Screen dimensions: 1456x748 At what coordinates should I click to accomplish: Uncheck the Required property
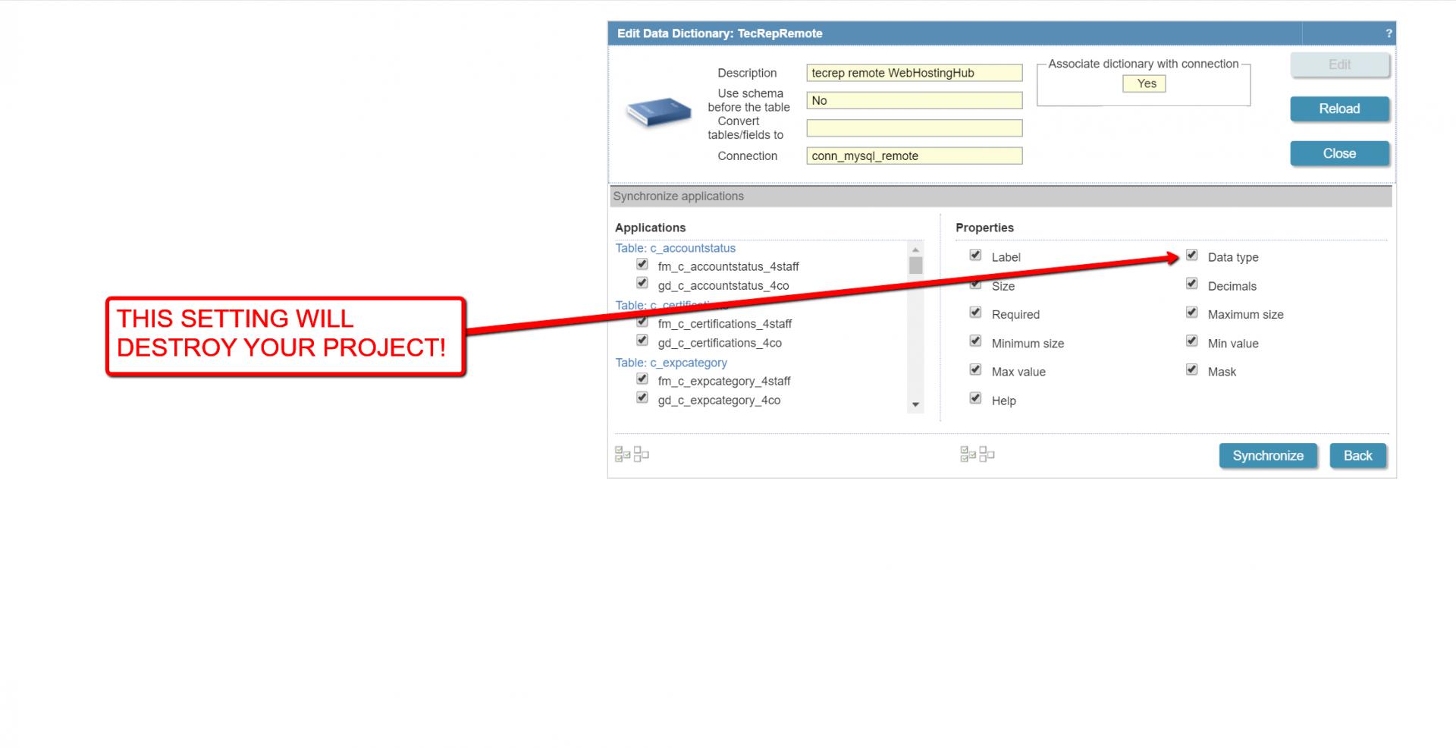pyautogui.click(x=976, y=313)
